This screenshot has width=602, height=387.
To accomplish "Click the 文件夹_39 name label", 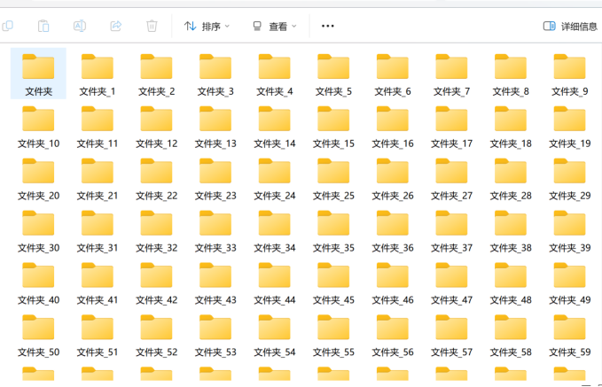I will [x=570, y=248].
